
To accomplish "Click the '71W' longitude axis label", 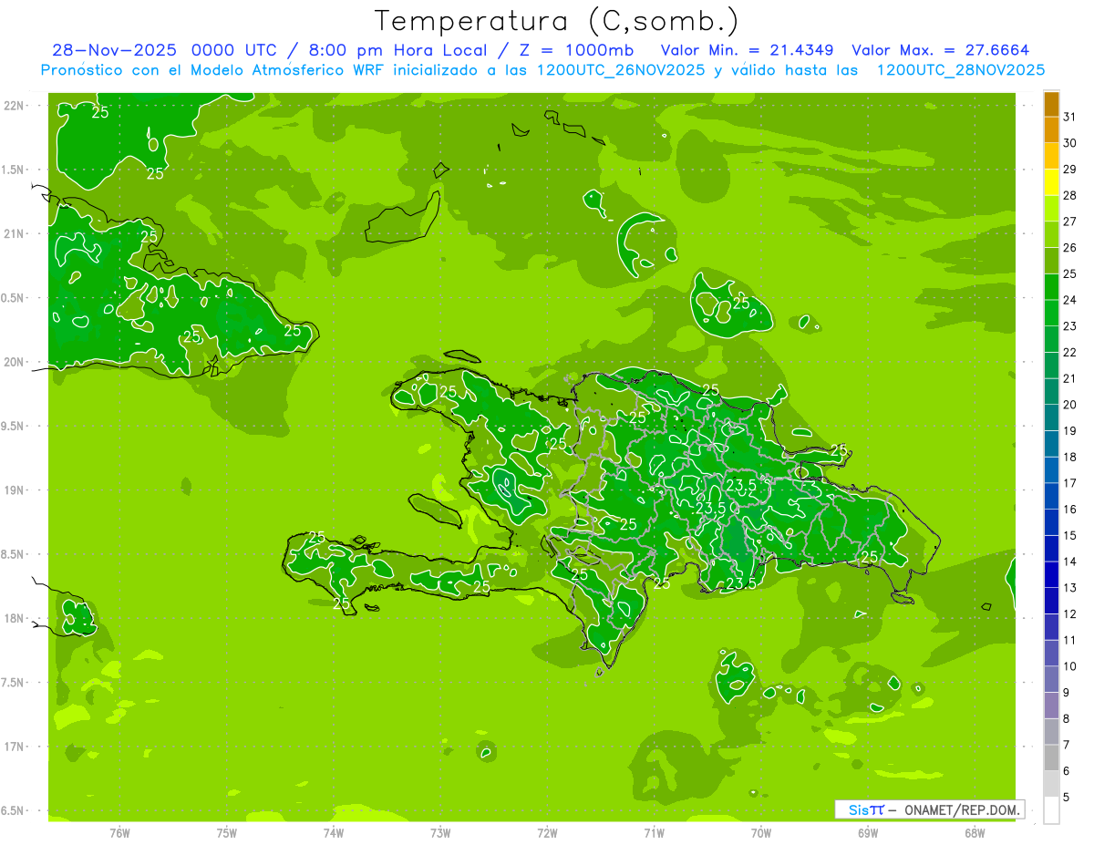I will 654,833.
